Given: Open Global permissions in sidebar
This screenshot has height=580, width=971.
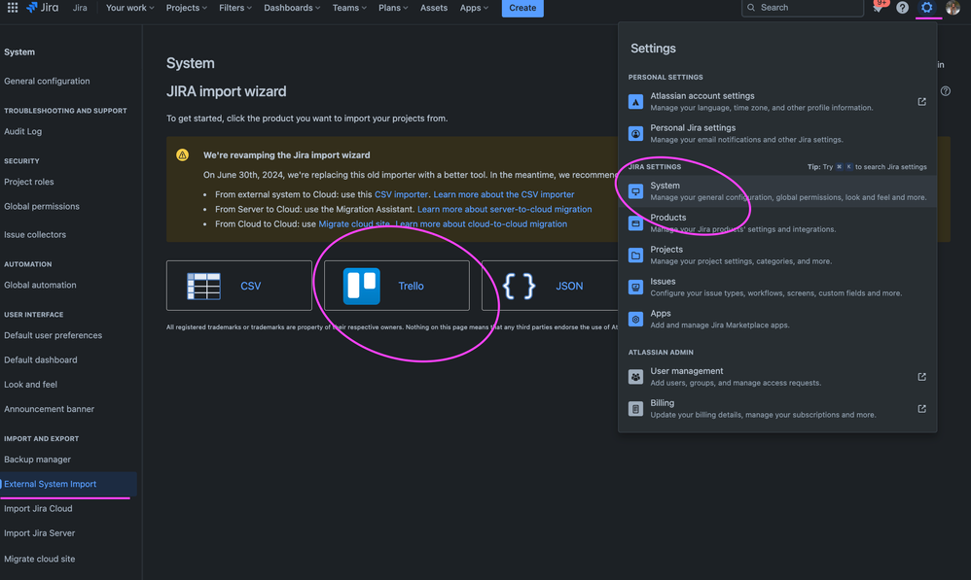Looking at the screenshot, I should point(42,207).
